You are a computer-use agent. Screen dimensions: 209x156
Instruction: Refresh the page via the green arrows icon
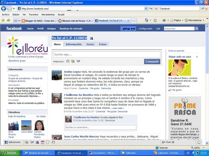(151, 9)
